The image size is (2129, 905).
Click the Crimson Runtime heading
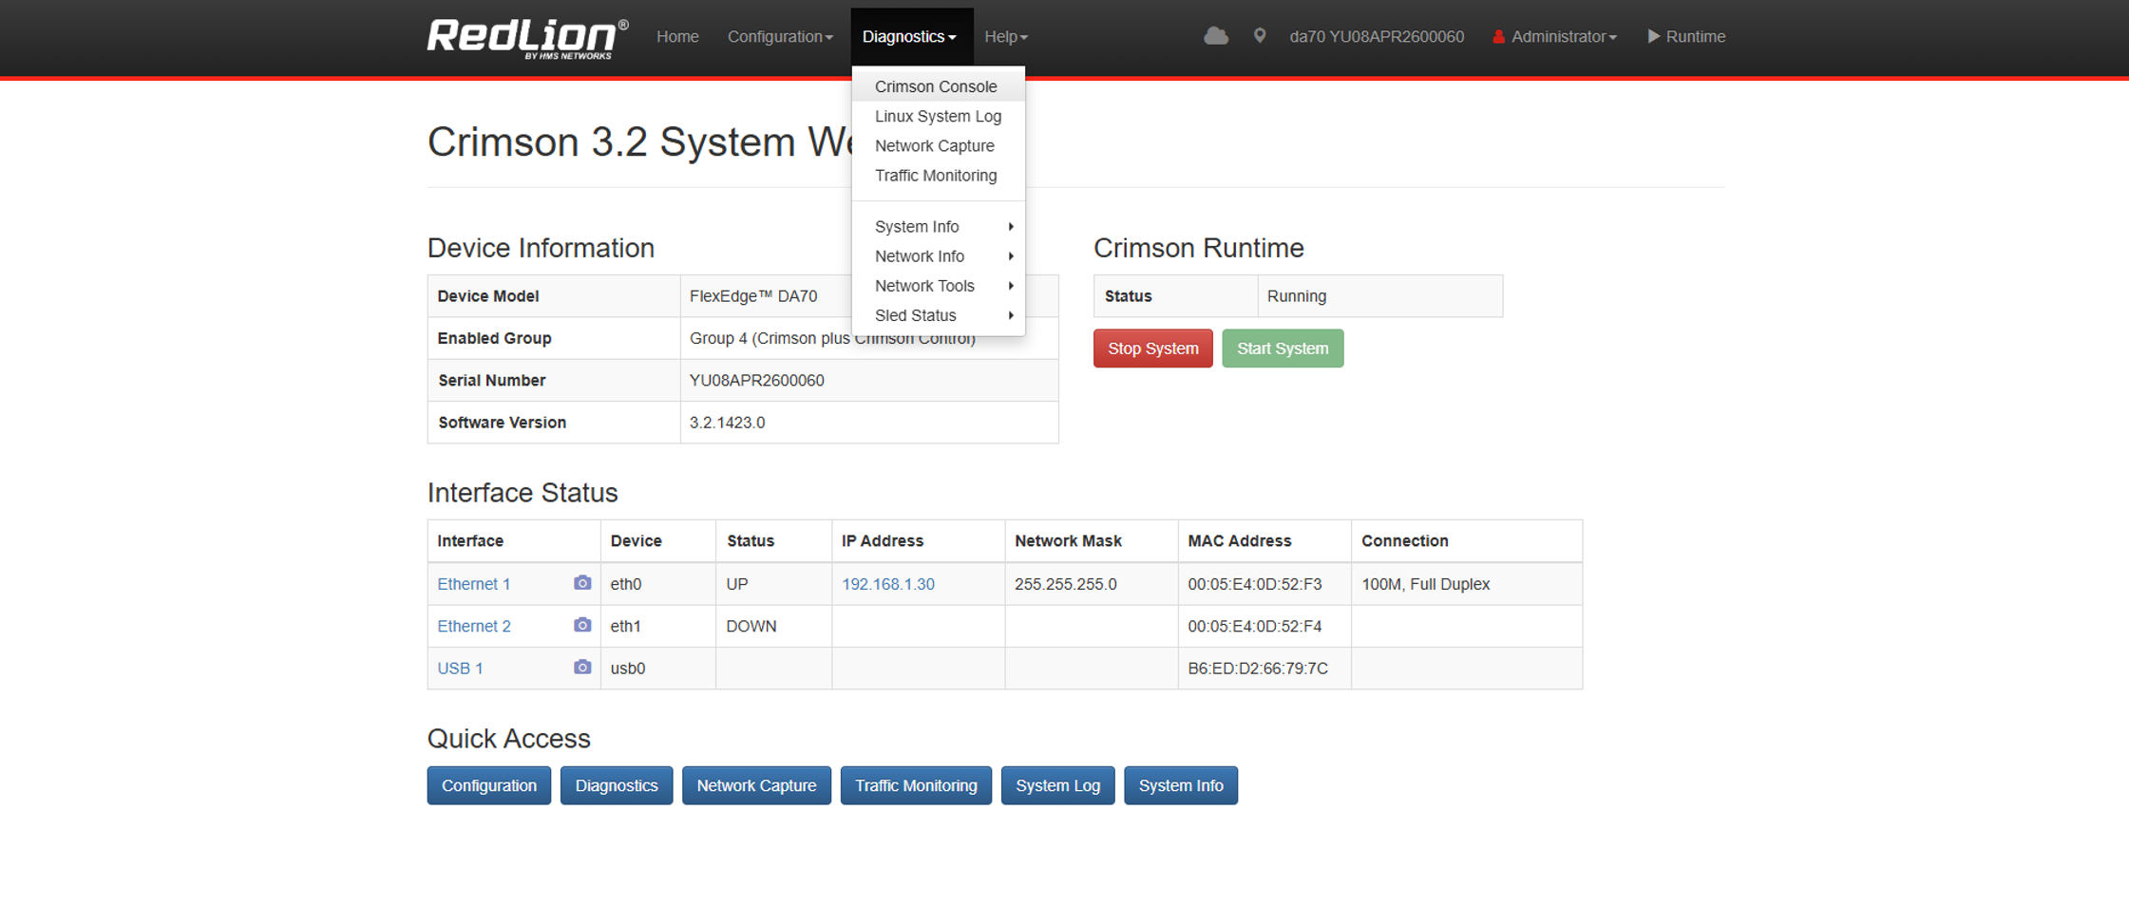click(x=1199, y=248)
